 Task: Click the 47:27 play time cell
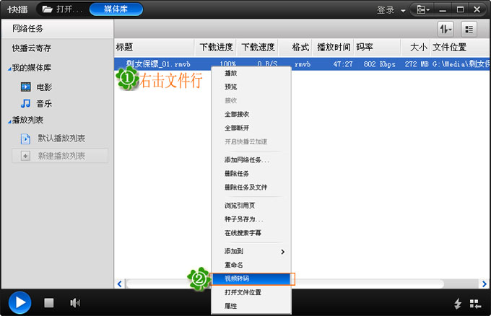pyautogui.click(x=343, y=64)
